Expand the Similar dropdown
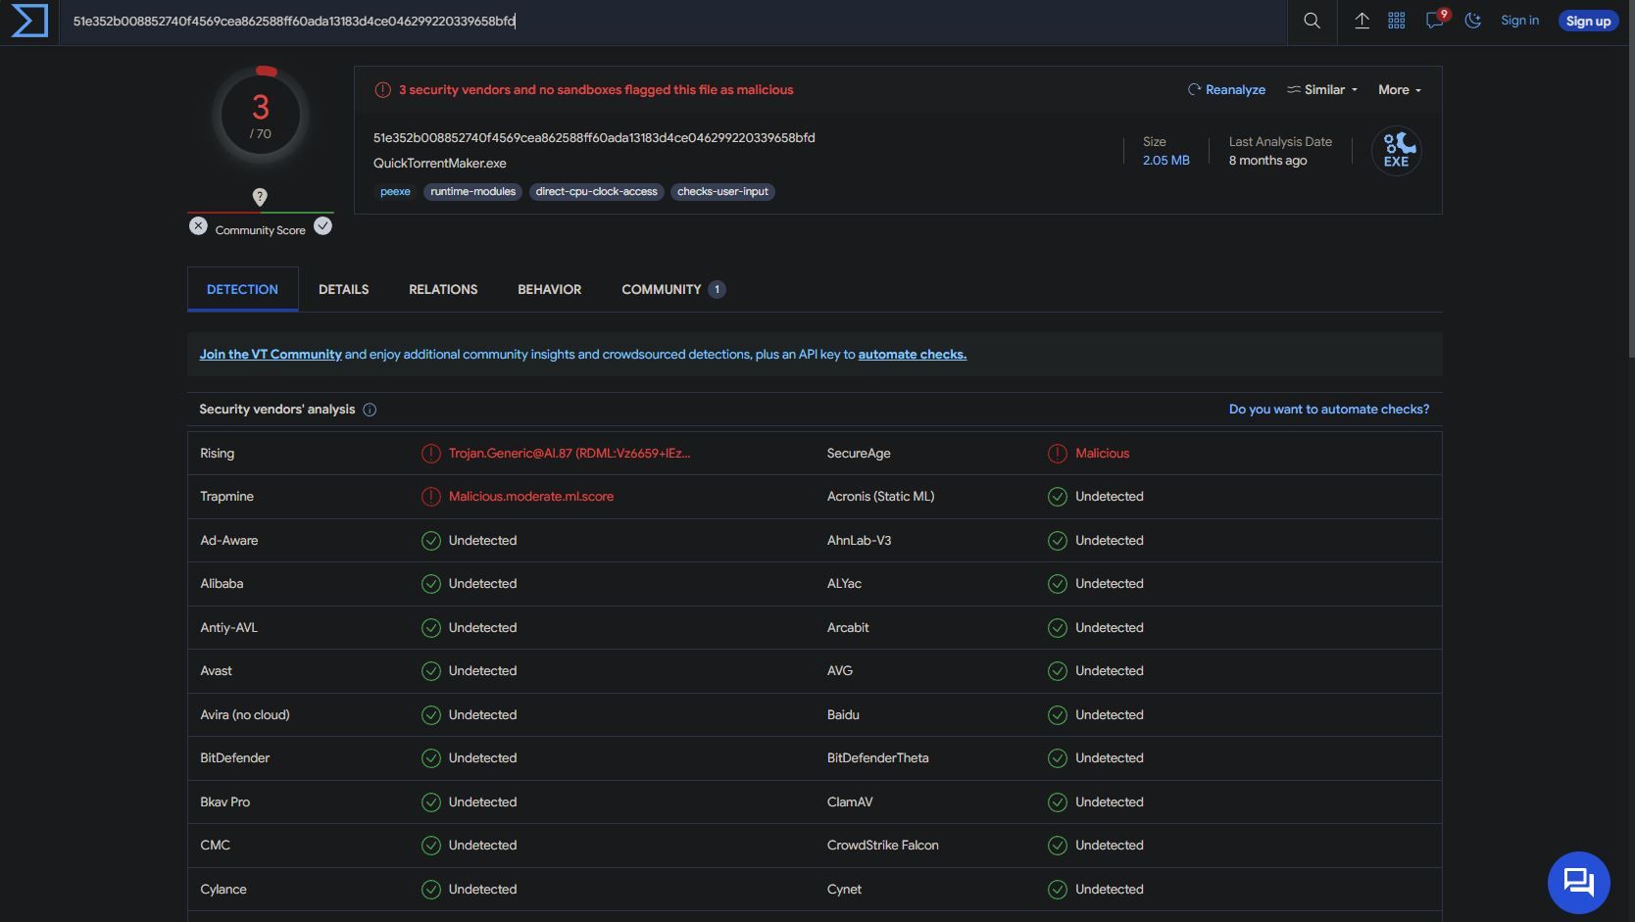 click(1322, 90)
